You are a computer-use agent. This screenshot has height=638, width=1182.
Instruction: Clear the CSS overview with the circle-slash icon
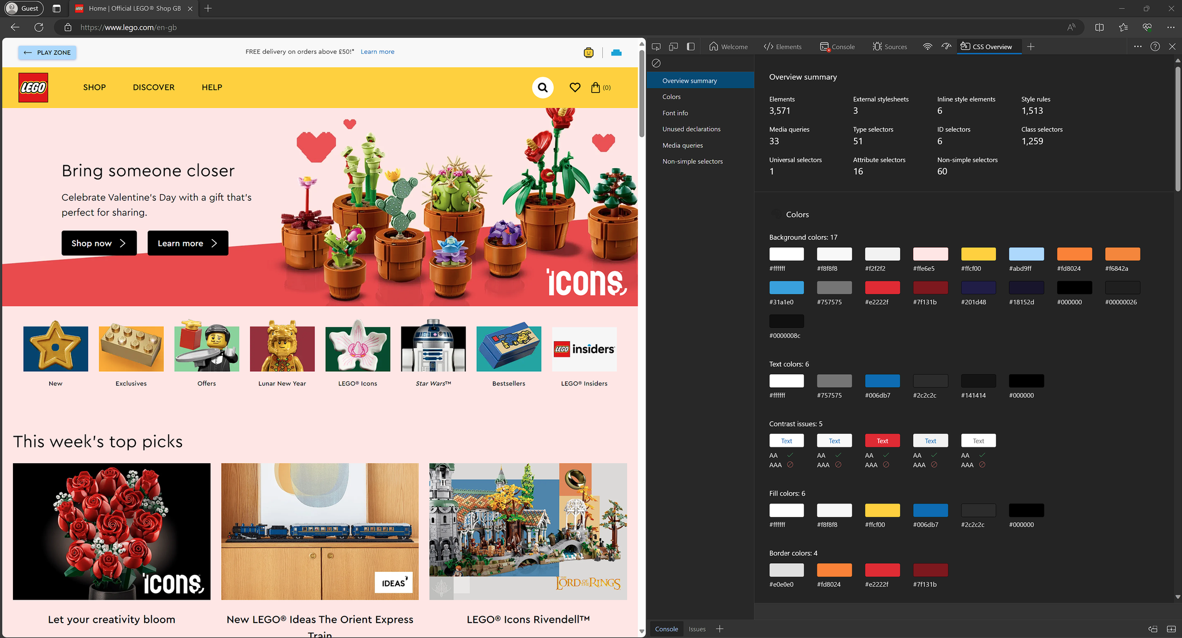click(x=656, y=63)
